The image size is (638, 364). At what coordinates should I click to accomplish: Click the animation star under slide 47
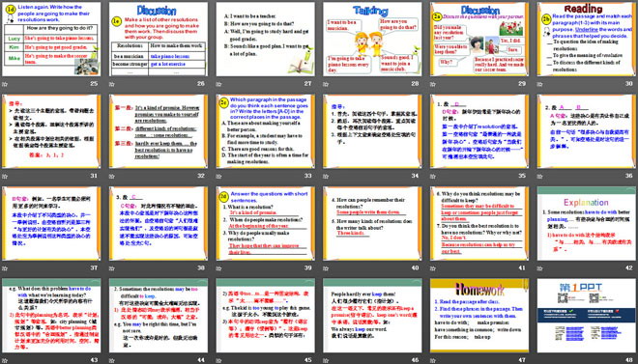[x=433, y=360]
